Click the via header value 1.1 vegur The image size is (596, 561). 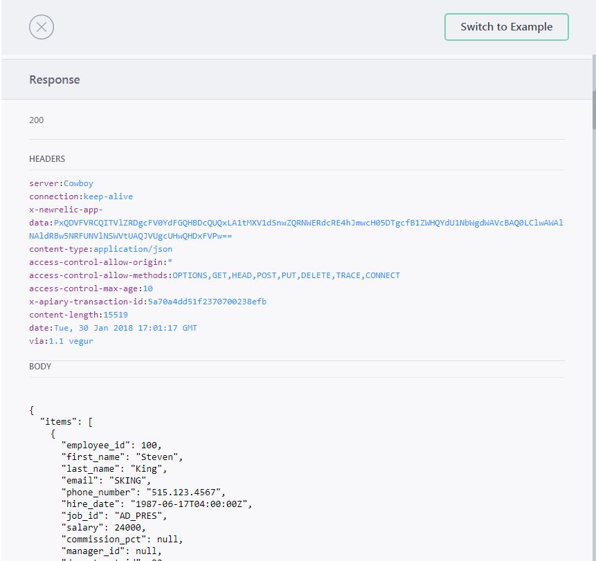coord(71,341)
